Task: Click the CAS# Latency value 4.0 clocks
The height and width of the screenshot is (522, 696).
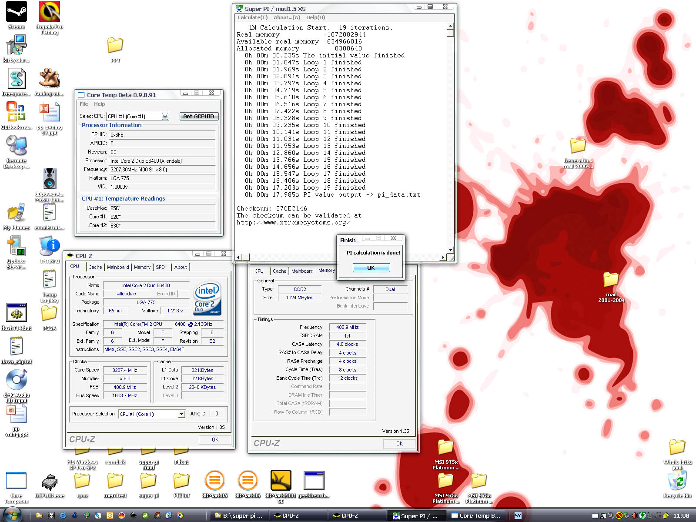Action: tap(347, 344)
